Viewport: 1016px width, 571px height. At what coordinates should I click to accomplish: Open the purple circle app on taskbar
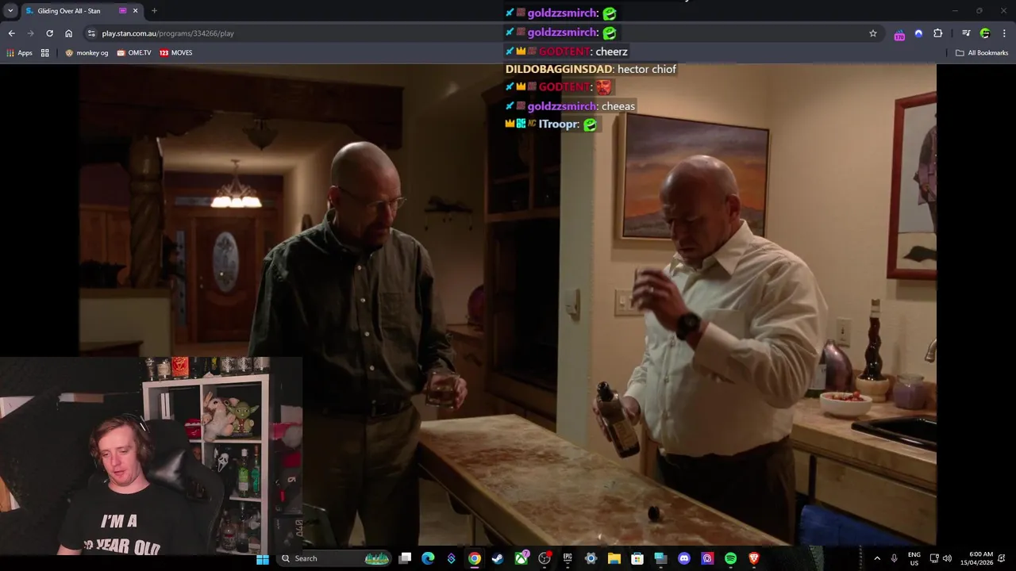707,558
